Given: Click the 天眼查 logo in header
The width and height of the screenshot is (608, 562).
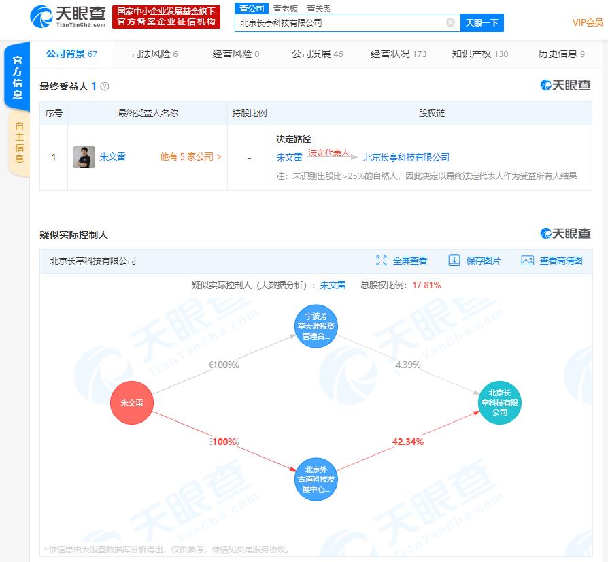Looking at the screenshot, I should pyautogui.click(x=68, y=17).
